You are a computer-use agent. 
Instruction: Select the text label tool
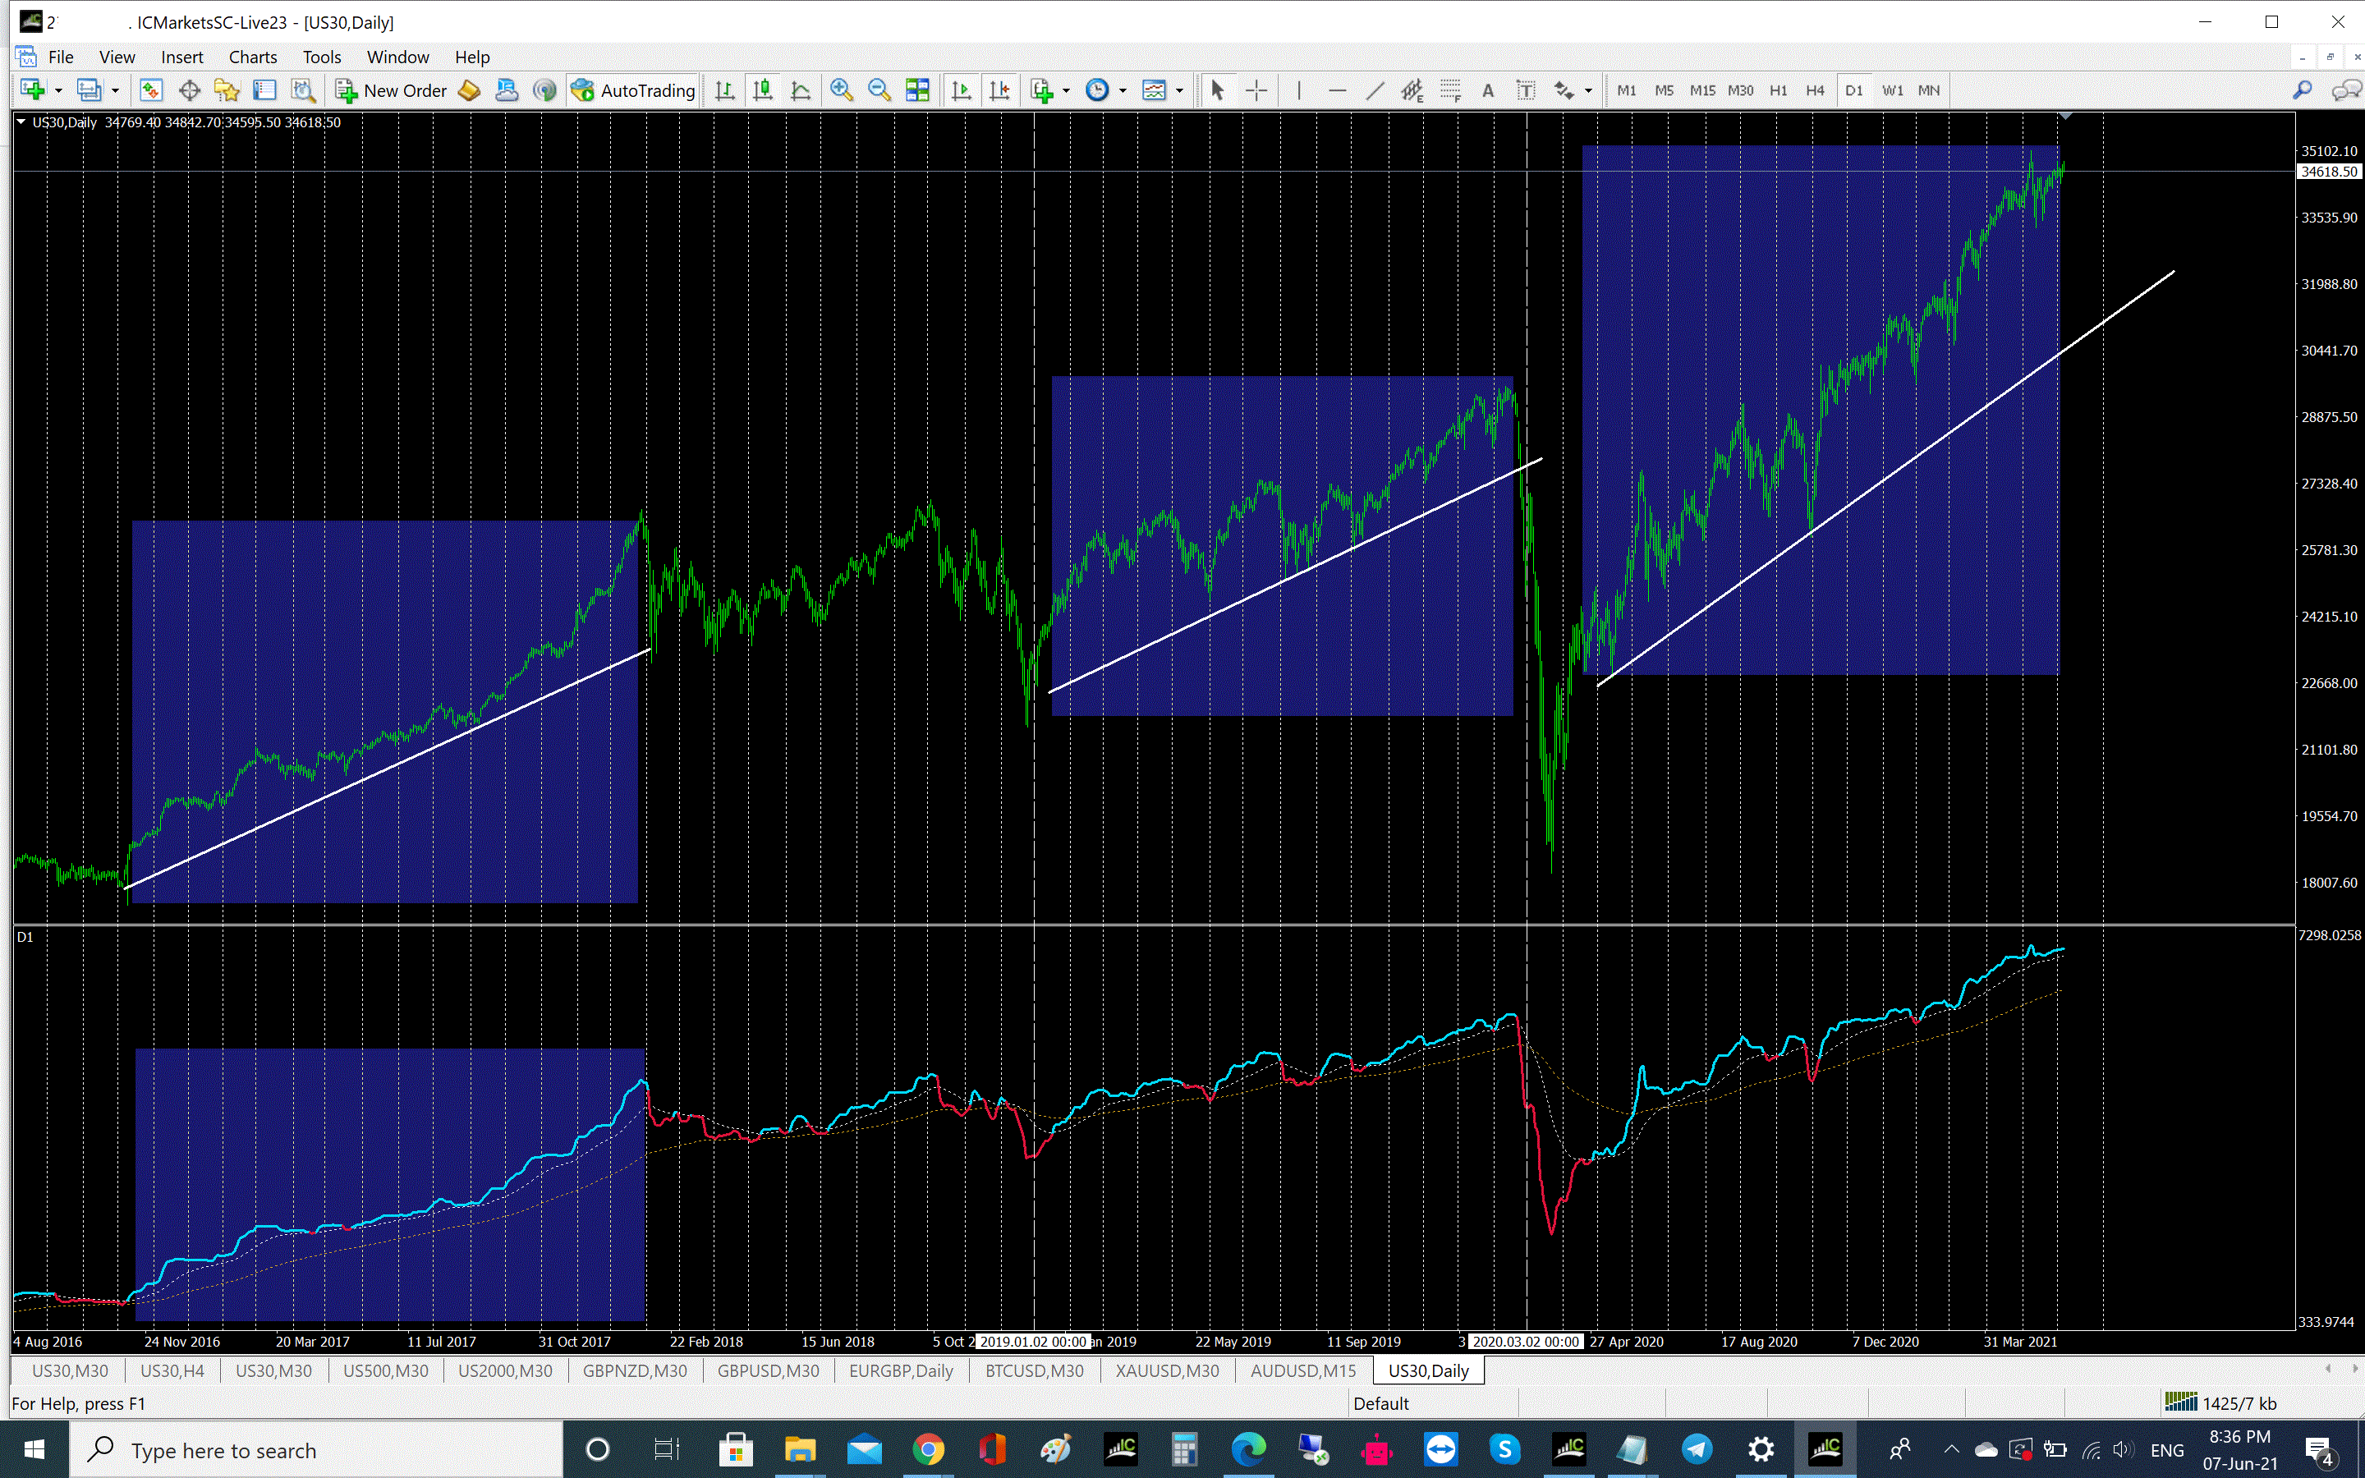click(1526, 90)
